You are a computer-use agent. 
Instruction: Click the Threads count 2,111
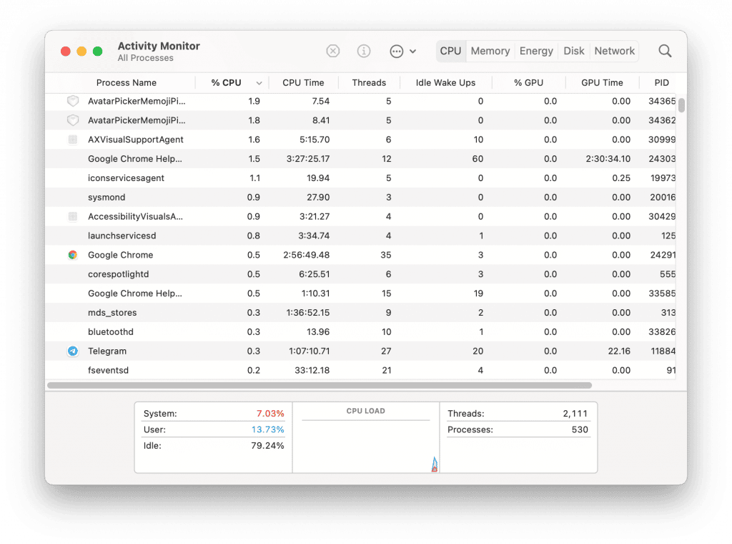575,413
